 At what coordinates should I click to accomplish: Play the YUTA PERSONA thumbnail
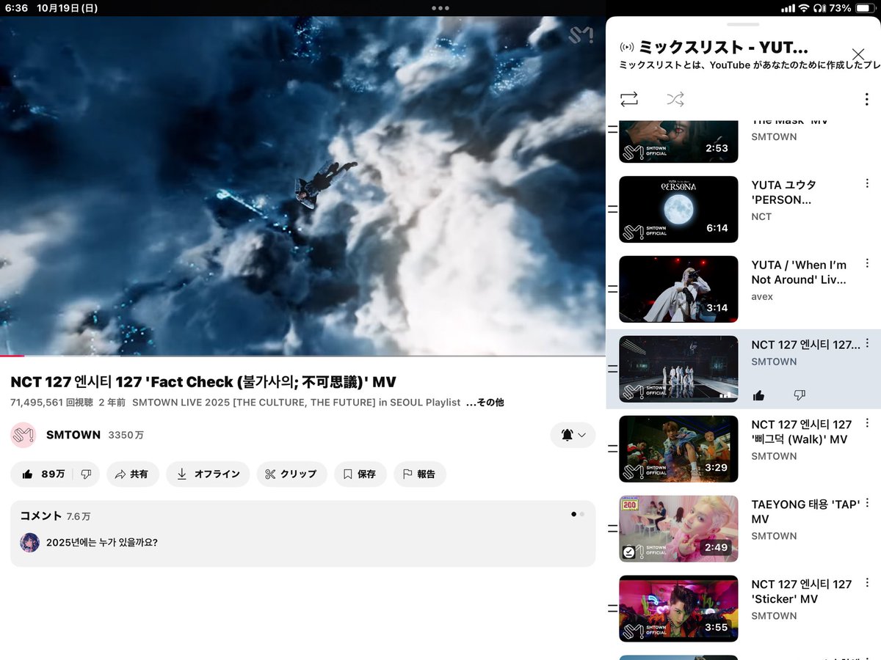point(678,209)
